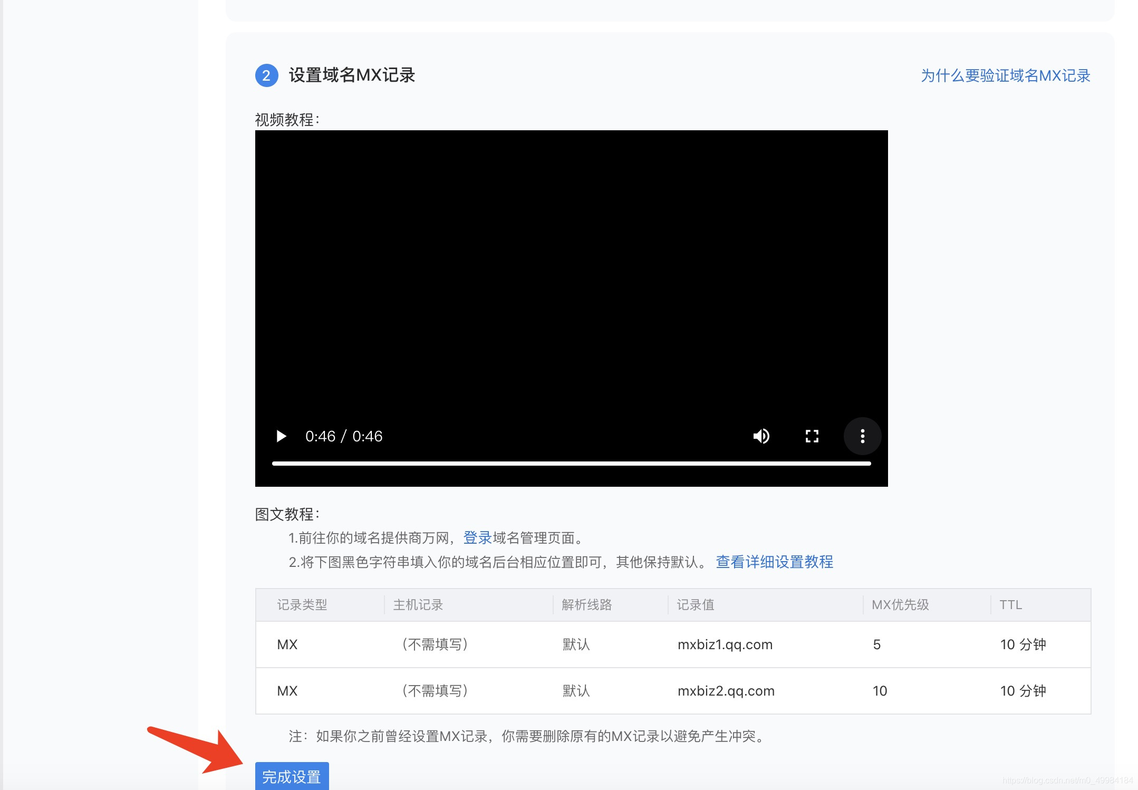Mute the video volume speaker icon
Image resolution: width=1138 pixels, height=790 pixels.
tap(761, 436)
